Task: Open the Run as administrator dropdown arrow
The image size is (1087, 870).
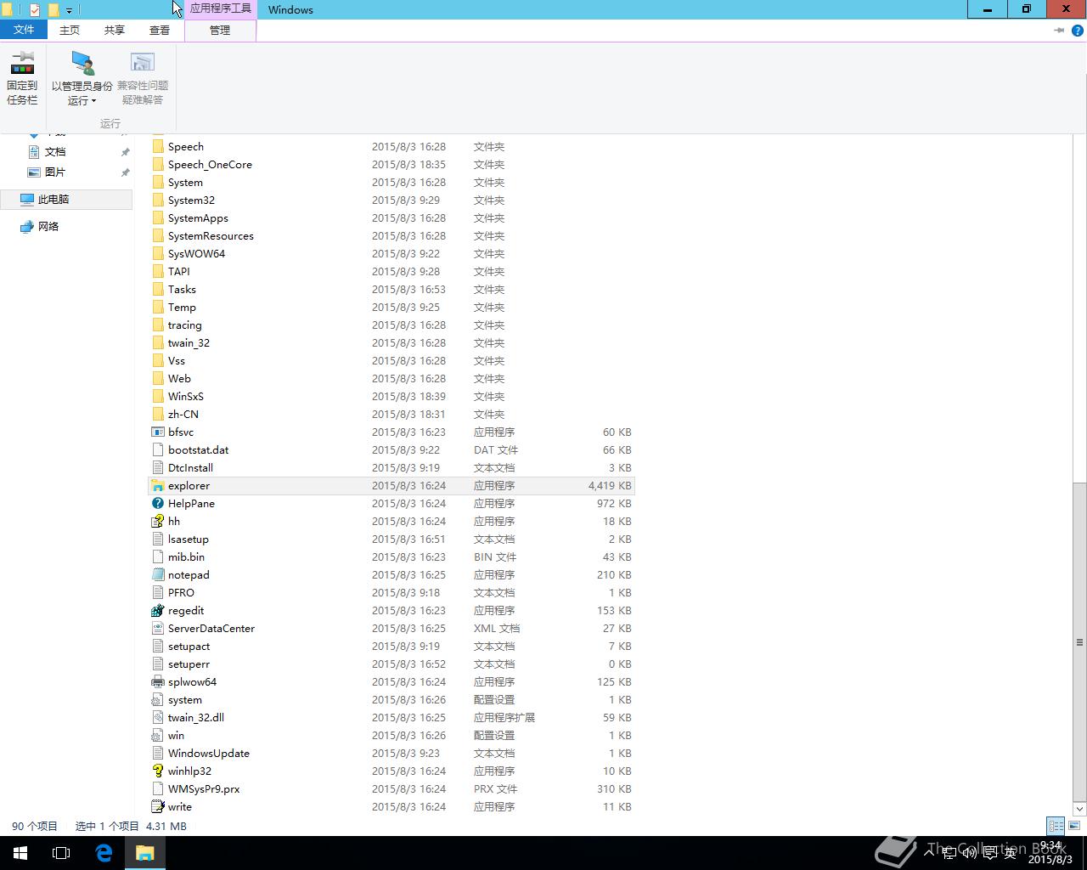Action: pyautogui.click(x=93, y=101)
